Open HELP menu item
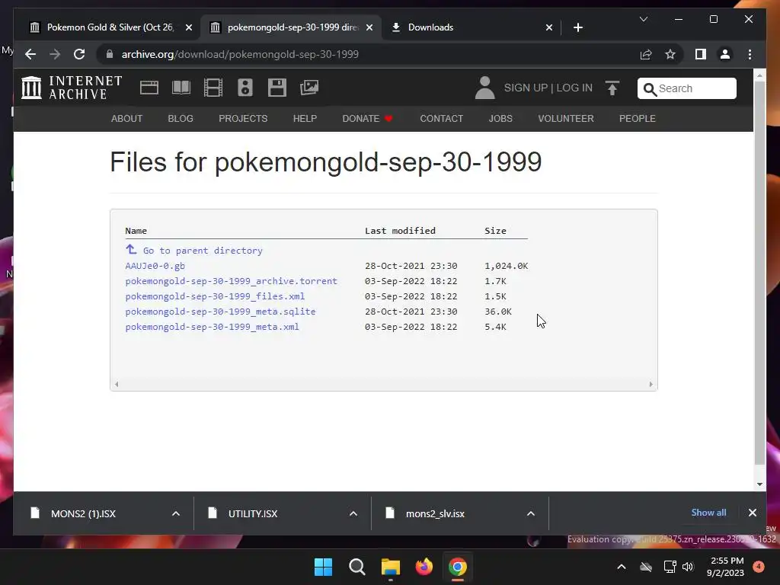This screenshot has width=780, height=585. [305, 118]
